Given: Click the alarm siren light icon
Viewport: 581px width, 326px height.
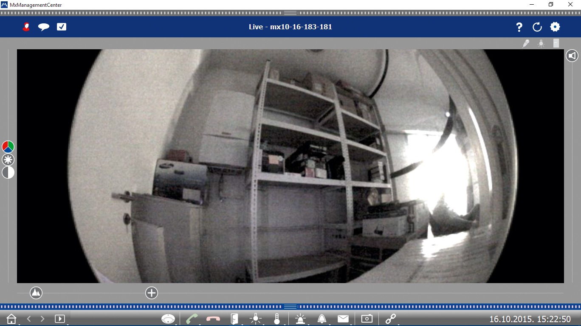Looking at the screenshot, I should tap(300, 319).
